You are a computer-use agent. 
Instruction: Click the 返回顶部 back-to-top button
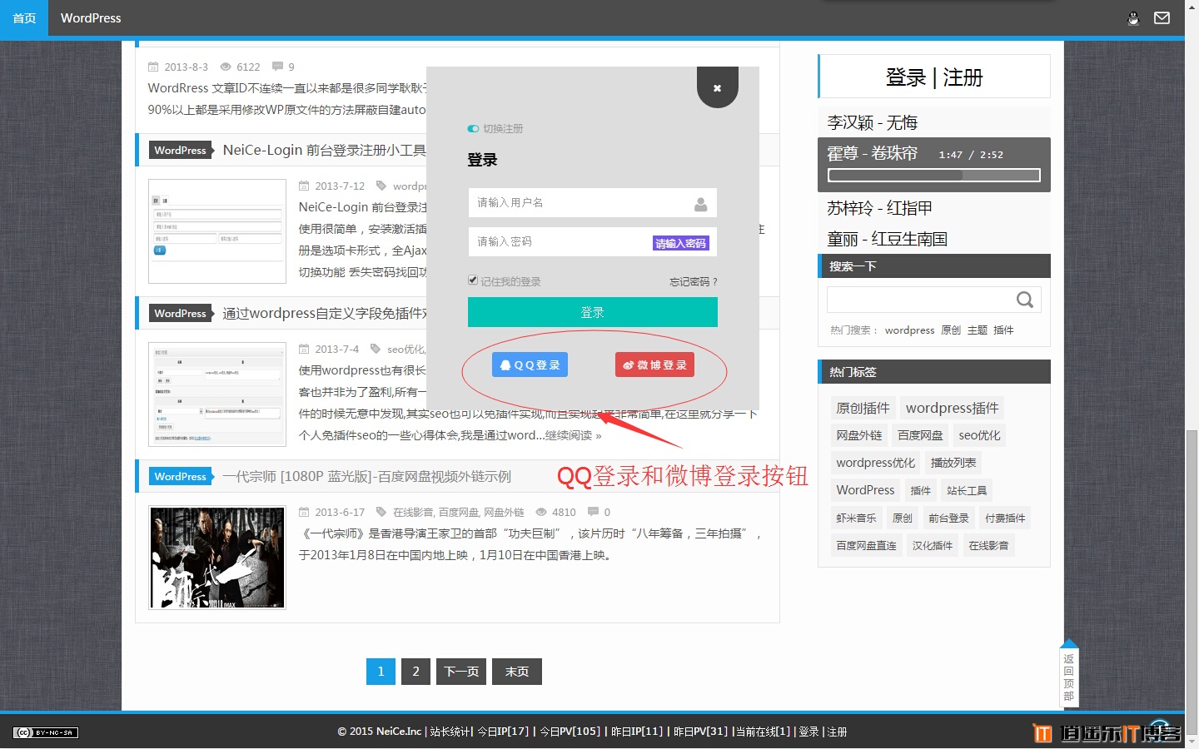(x=1069, y=672)
